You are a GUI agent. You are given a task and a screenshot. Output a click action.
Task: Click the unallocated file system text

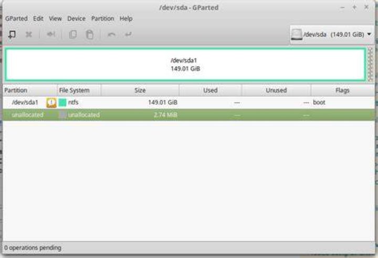84,115
